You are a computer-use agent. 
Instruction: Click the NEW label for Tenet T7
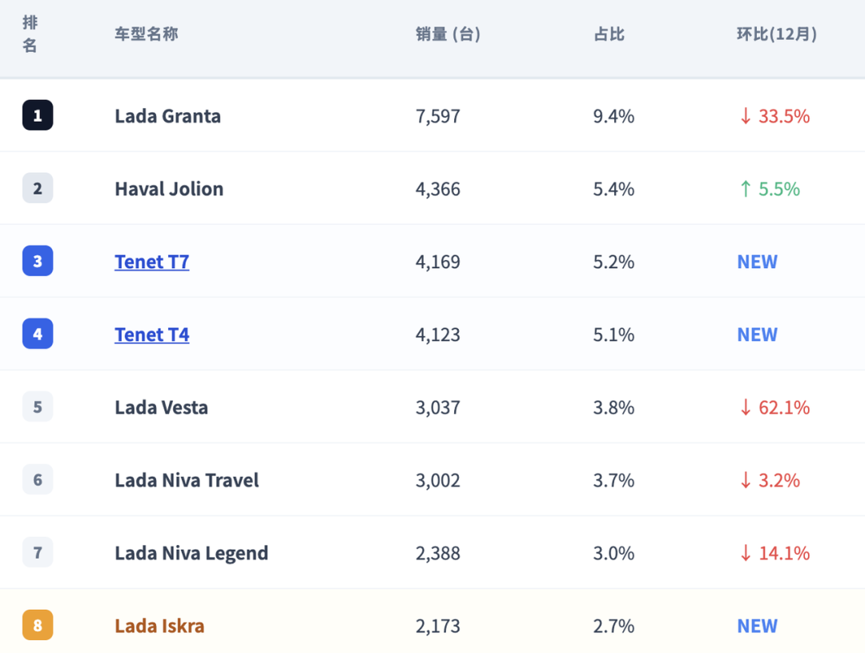tap(758, 262)
